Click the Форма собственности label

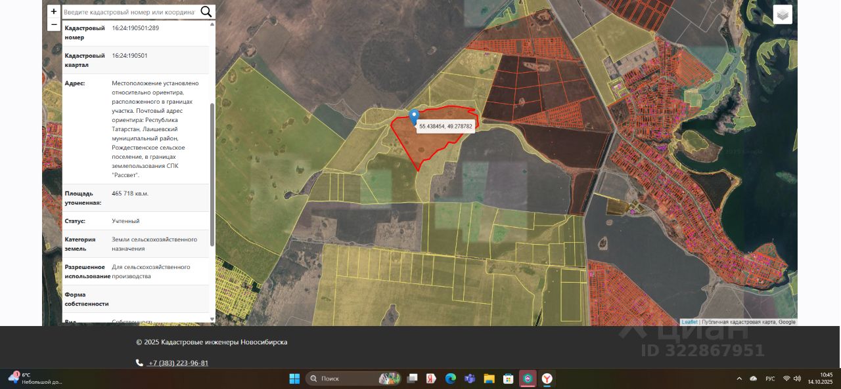[x=87, y=299]
